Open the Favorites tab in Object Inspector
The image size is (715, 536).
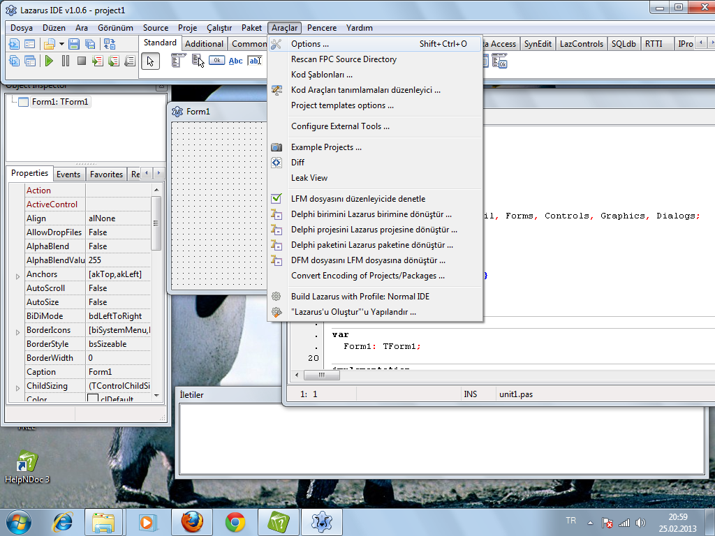tap(106, 174)
